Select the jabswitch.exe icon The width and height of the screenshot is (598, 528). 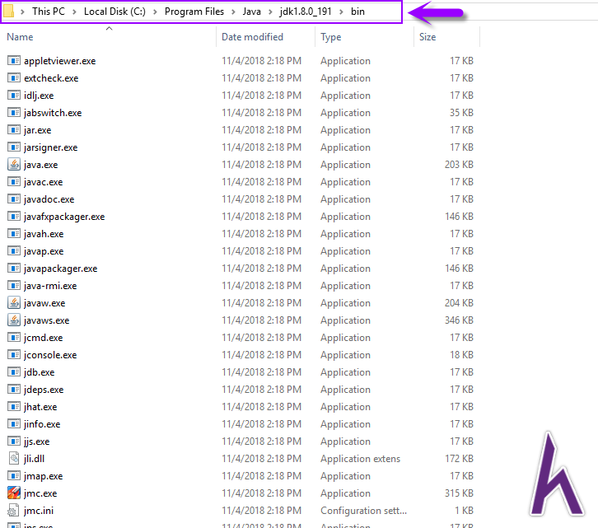click(14, 113)
